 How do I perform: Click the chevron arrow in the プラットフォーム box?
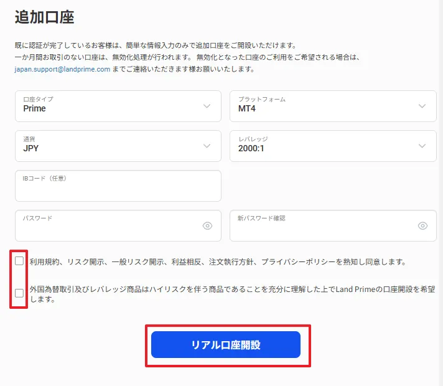tap(422, 106)
